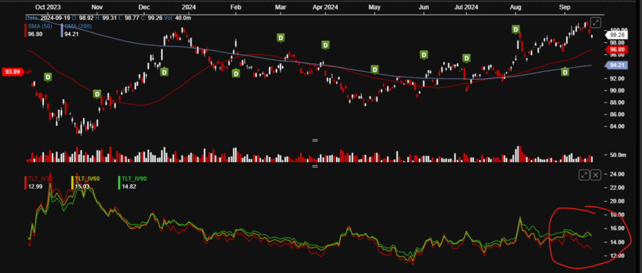
Task: Open the November 2023 dividend marker
Action: (x=97, y=94)
